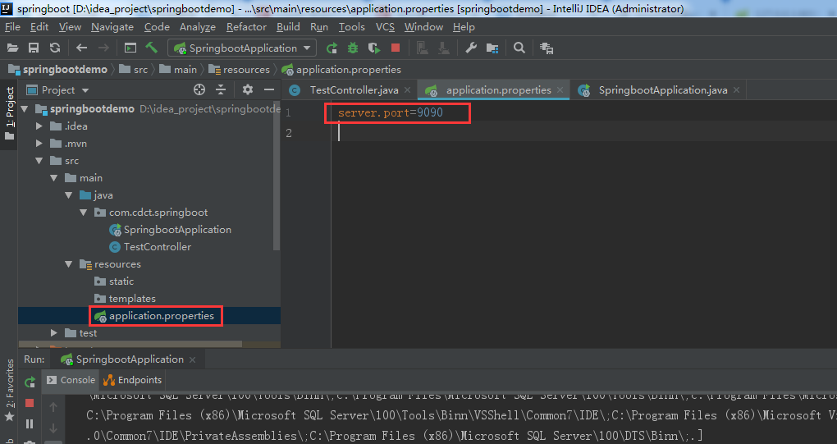Open the File menu
Screen dimensions: 837x444
pyautogui.click(x=12, y=27)
